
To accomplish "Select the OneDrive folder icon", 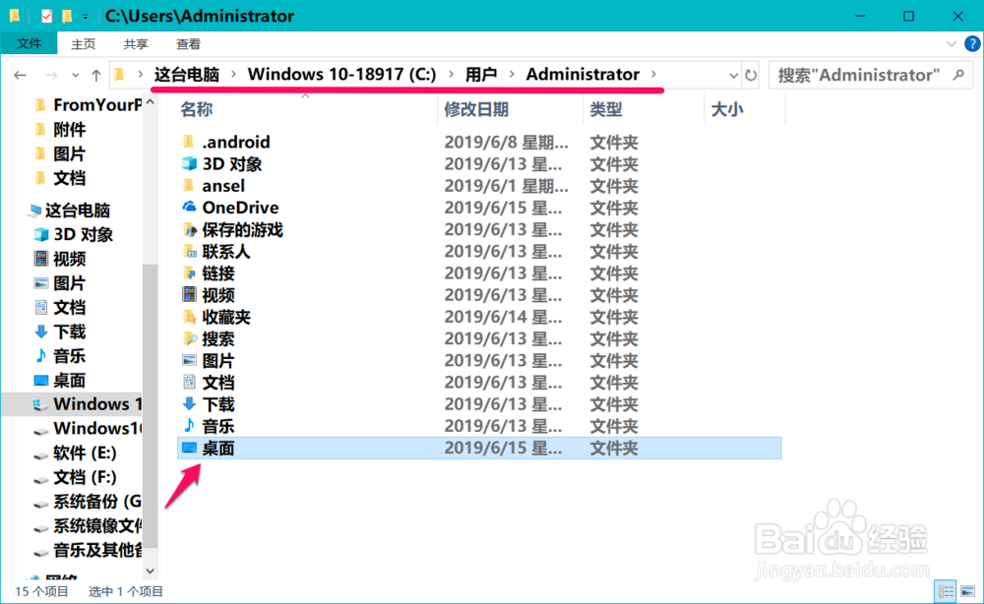I will tap(189, 207).
